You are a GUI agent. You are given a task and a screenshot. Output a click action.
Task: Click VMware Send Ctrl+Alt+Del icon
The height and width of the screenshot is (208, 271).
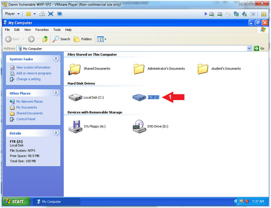tap(42, 14)
